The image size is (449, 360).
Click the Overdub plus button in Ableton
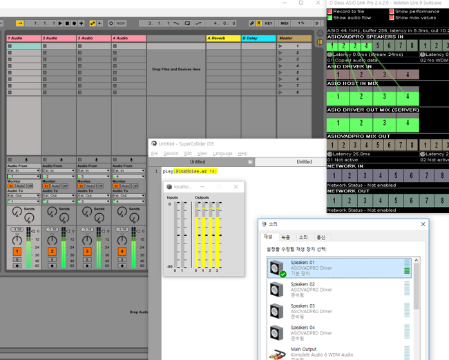[x=82, y=23]
